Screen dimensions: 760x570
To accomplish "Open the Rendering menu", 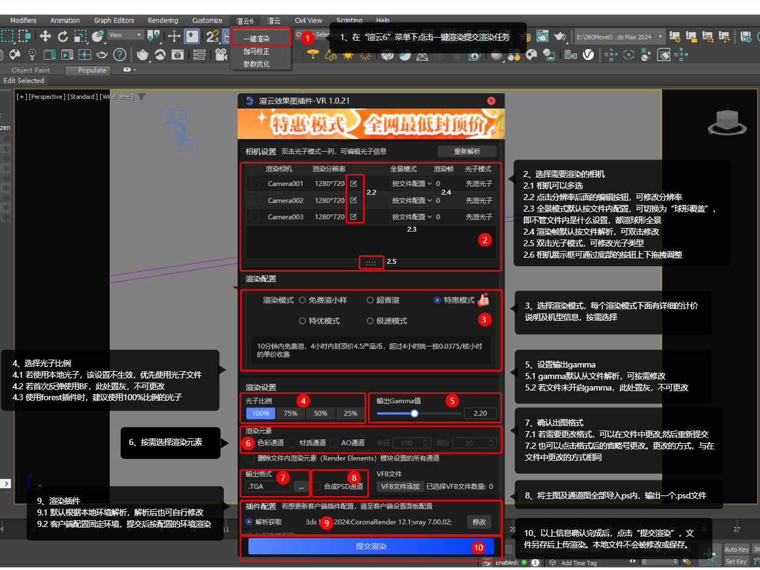I will [163, 21].
